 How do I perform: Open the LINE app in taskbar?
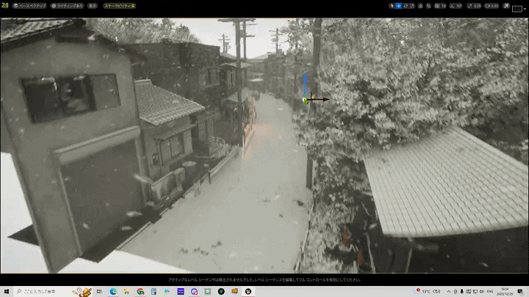(207, 291)
